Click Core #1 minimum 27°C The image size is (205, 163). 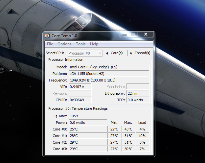[114, 136]
